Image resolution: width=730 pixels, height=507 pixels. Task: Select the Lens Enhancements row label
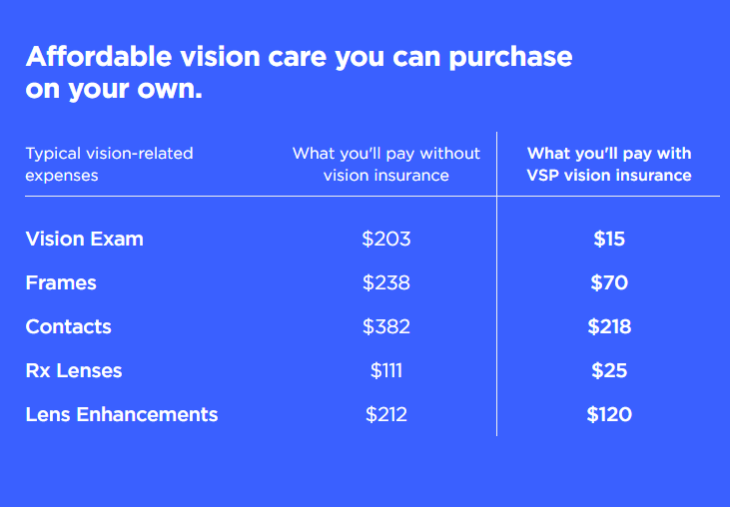tap(122, 414)
